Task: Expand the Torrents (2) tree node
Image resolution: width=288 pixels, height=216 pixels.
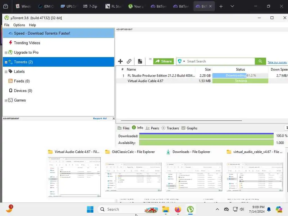Action: click(x=6, y=62)
